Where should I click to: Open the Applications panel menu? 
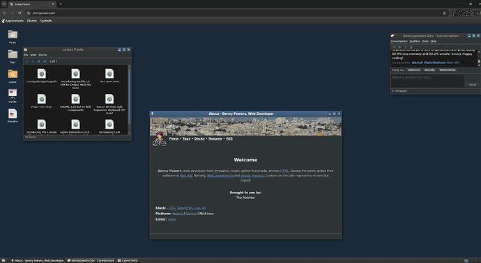point(15,21)
